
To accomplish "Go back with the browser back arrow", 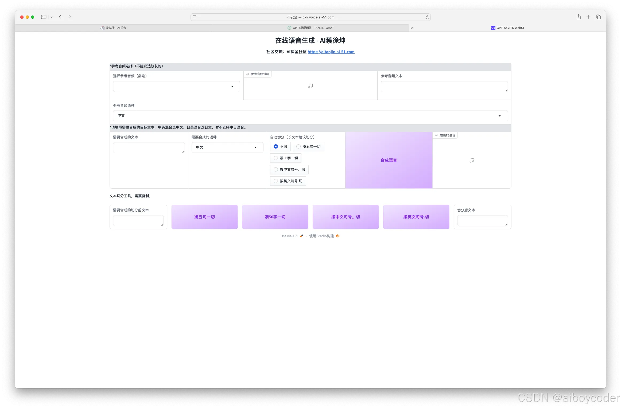I will 60,17.
